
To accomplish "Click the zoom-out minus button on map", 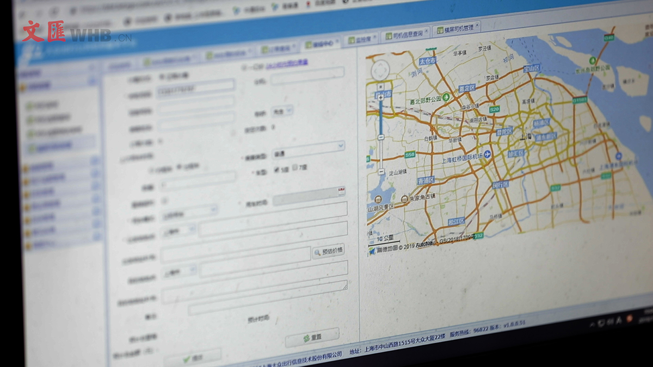I will click(x=381, y=172).
